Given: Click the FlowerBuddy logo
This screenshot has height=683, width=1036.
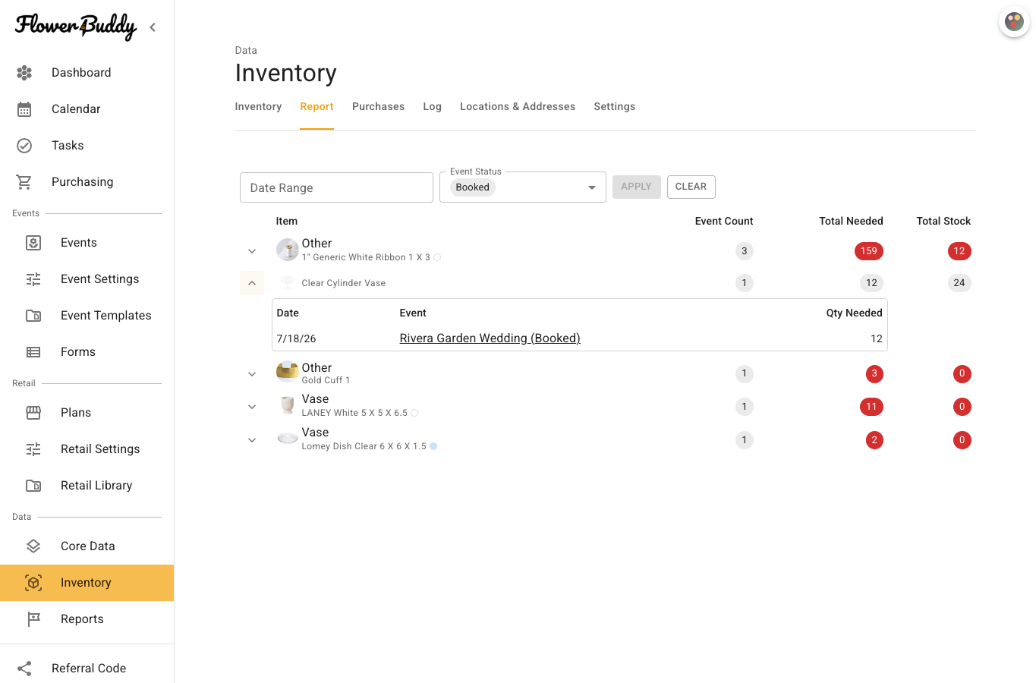Looking at the screenshot, I should point(76,27).
